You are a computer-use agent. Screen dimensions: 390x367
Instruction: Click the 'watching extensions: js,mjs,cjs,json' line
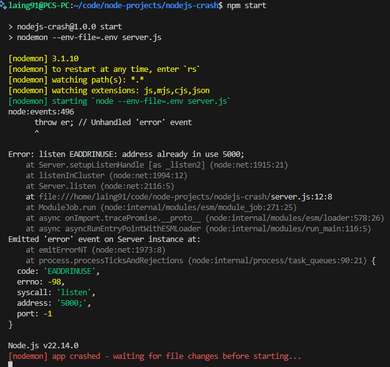(131, 91)
